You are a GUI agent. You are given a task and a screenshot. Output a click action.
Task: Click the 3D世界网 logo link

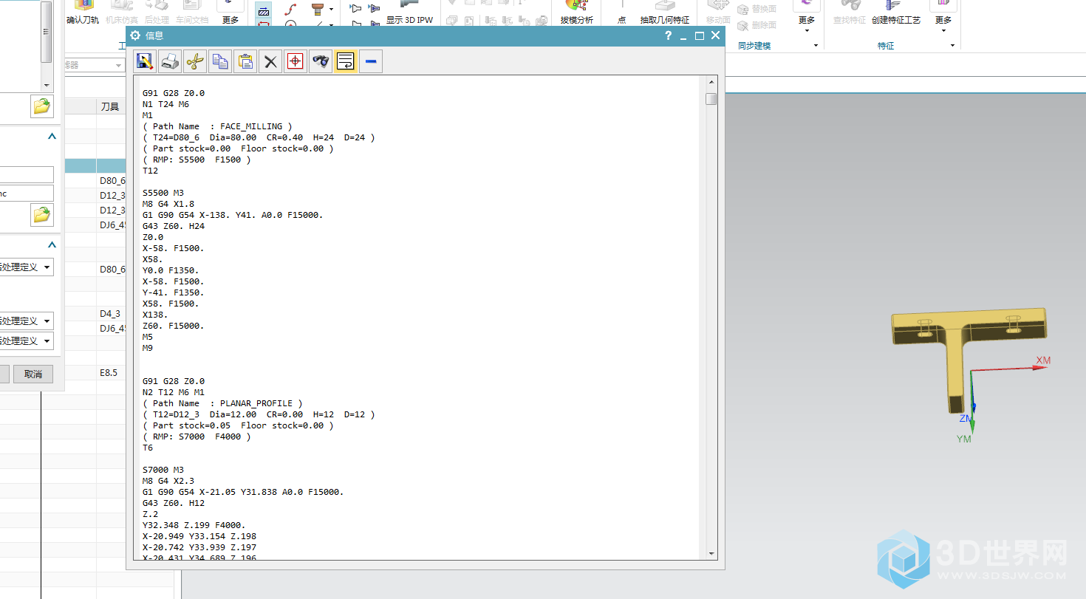[974, 558]
